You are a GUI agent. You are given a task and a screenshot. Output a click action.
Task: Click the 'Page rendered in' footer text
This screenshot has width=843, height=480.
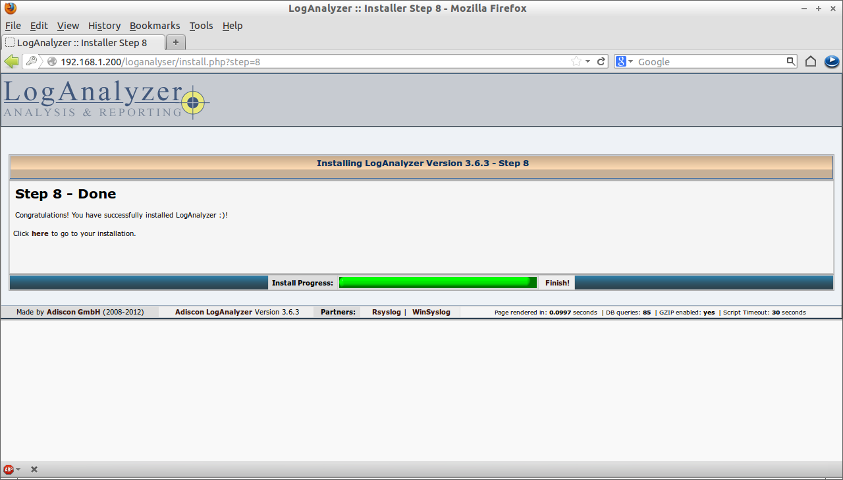click(546, 313)
